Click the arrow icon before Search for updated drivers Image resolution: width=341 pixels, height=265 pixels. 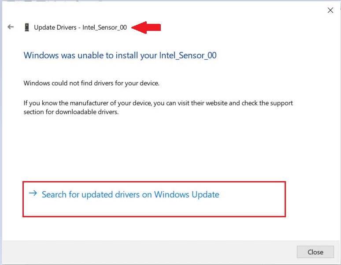pos(33,193)
